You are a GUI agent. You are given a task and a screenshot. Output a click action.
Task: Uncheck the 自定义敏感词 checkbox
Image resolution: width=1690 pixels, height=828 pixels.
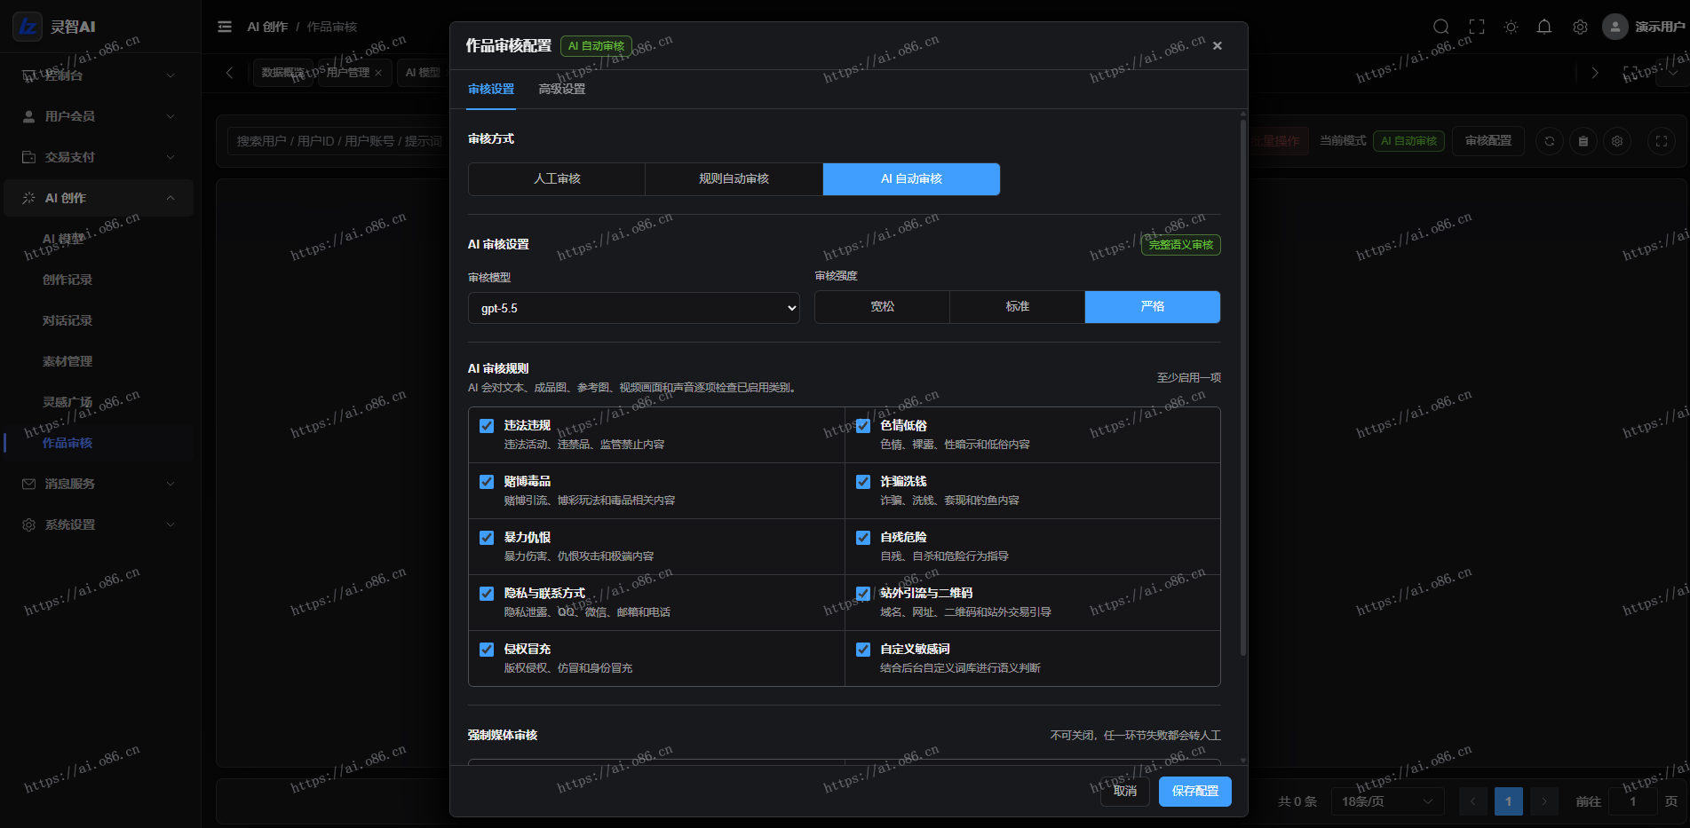[863, 650]
